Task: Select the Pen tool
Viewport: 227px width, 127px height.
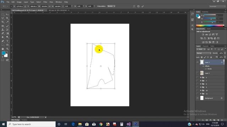Action: 3,41
